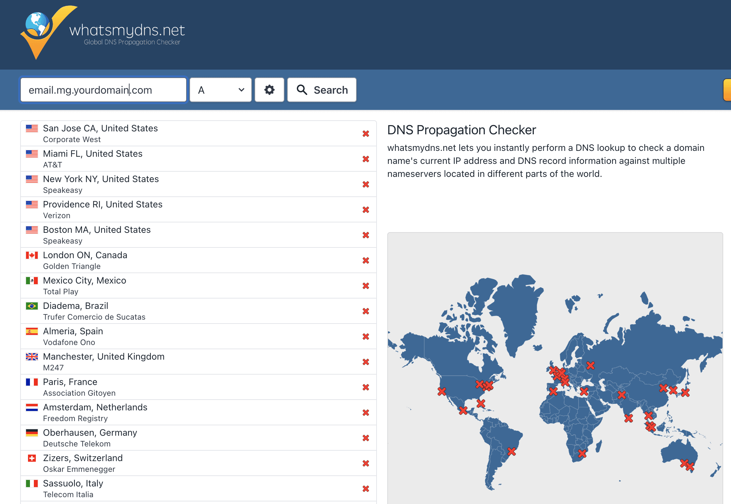Screen dimensions: 731x504
Task: Select the Amsterdam, Netherlands server row
Action: [x=199, y=412]
